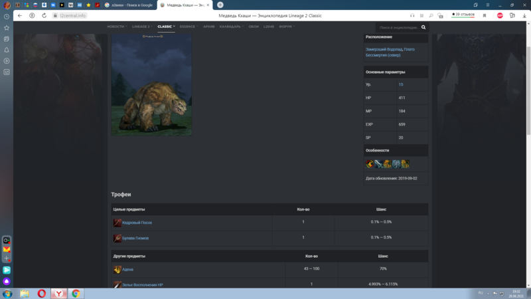Screen dimensions: 531x299
Task: Open Yandex Mail icon in sidebar
Action: (7, 250)
